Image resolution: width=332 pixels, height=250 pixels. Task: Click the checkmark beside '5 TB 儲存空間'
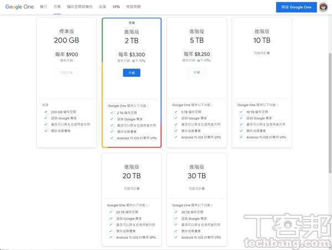(x=176, y=112)
